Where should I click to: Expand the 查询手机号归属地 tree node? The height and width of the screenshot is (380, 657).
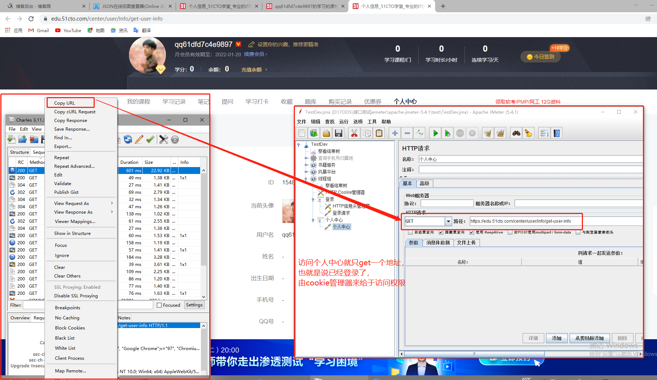pos(306,158)
